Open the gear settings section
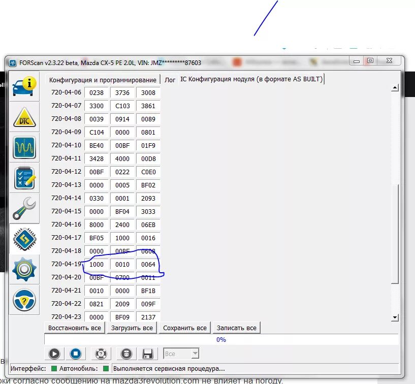Screen dimensions: 415x384 pos(24,269)
